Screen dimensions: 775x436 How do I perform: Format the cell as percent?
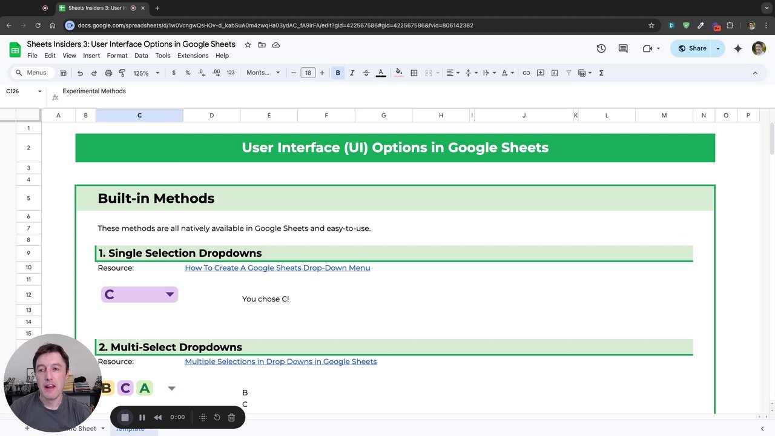[188, 73]
